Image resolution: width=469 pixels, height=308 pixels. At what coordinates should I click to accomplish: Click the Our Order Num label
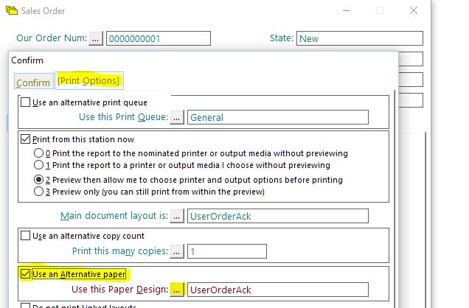point(52,38)
